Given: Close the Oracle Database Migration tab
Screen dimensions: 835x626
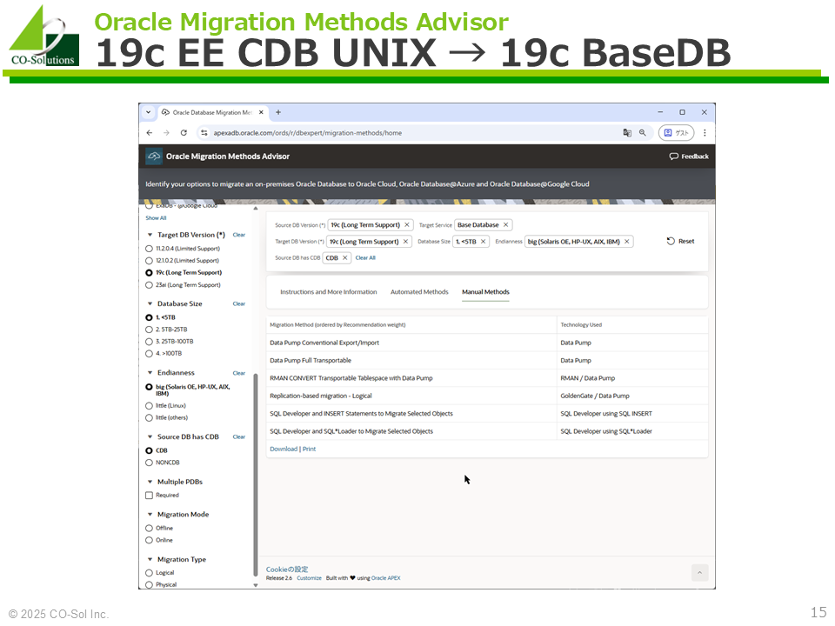Looking at the screenshot, I should (x=261, y=112).
